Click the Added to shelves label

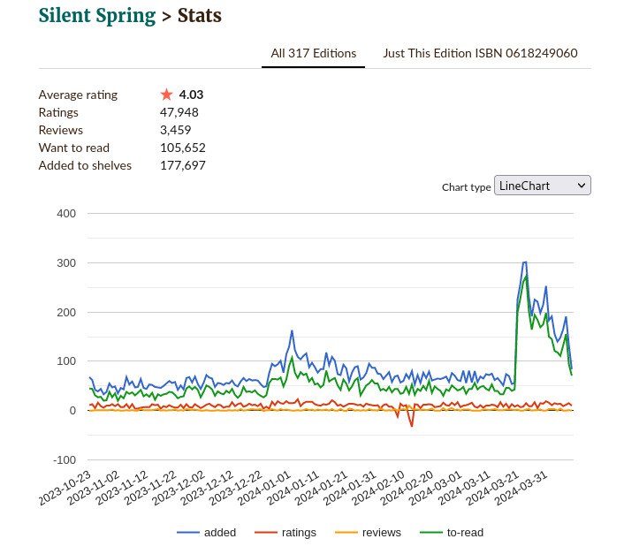(85, 165)
